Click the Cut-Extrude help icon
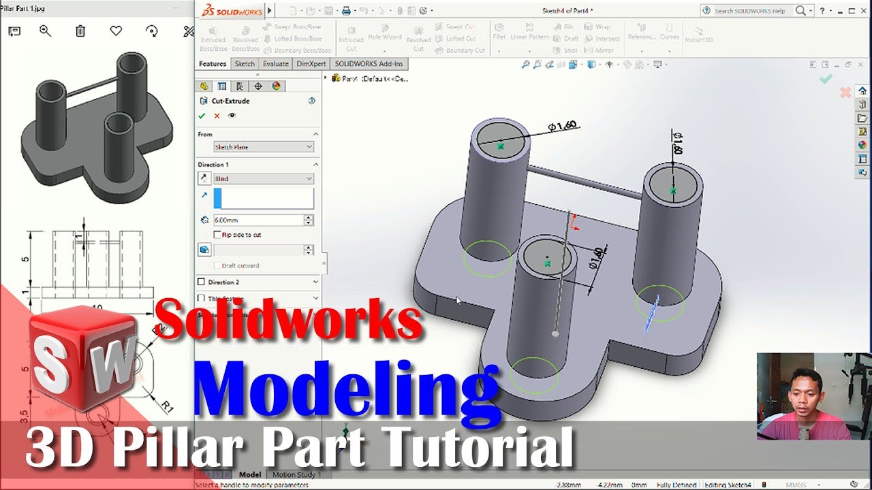The width and height of the screenshot is (872, 490). click(312, 101)
